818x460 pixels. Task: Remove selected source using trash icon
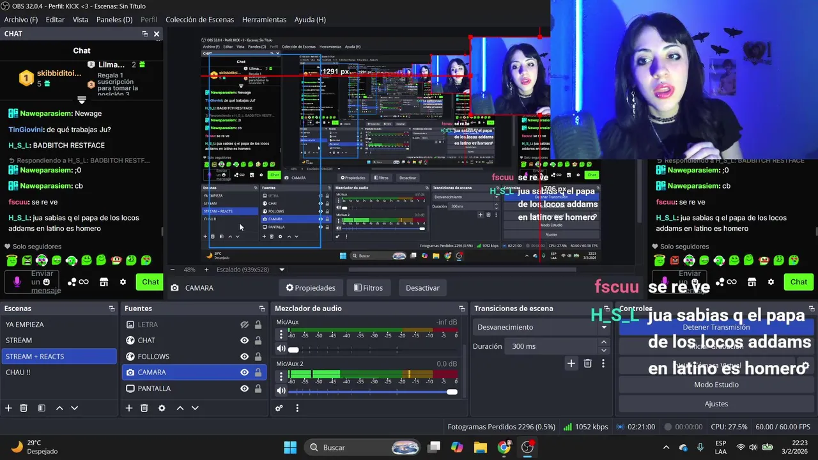pyautogui.click(x=144, y=408)
